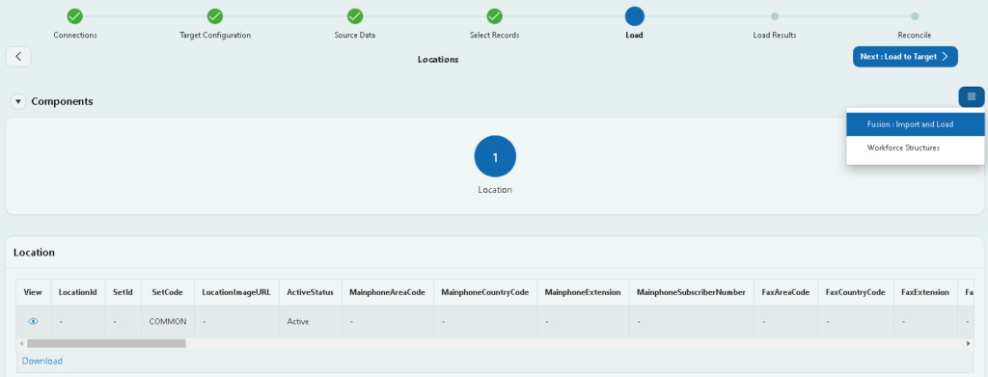Click the Target Configuration step checkmark
The width and height of the screenshot is (988, 377).
[215, 16]
